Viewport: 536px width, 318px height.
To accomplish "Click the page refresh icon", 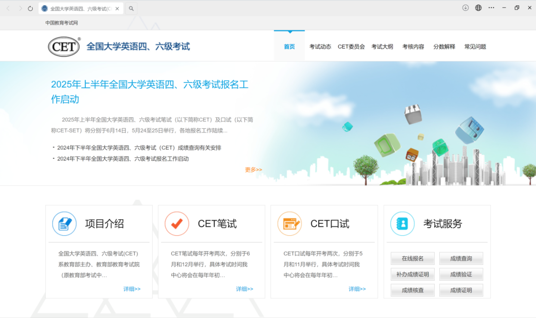I will point(31,8).
